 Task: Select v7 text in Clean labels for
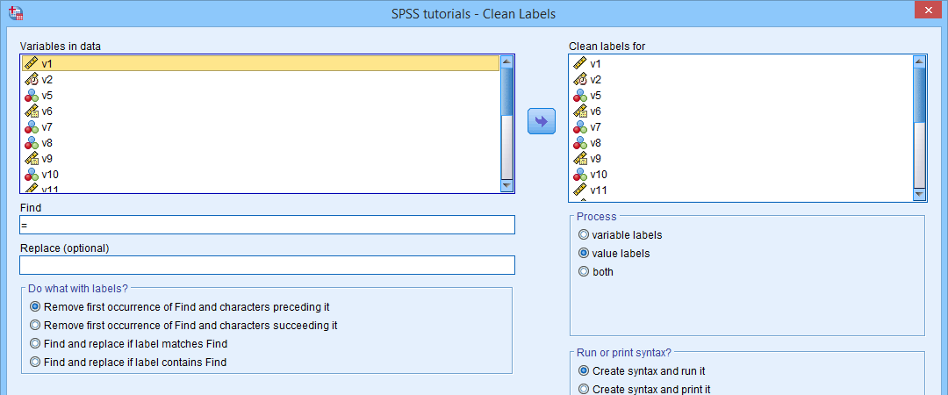coord(595,127)
